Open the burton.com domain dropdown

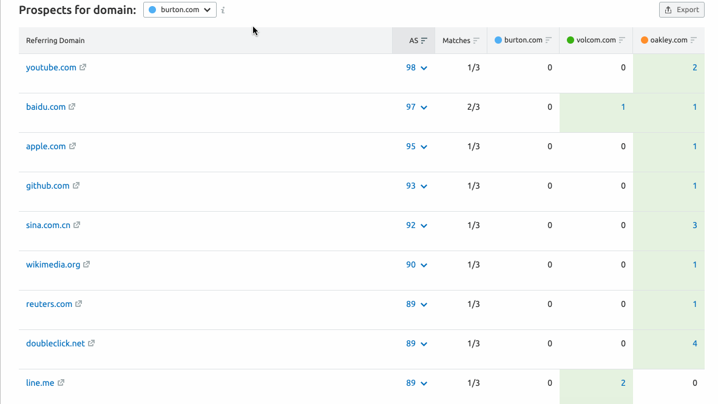point(180,10)
